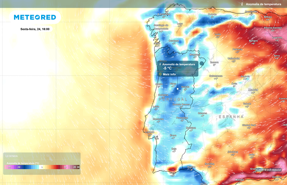The image size is (287, 185).
Task: Click the Soria city label
Action: pyautogui.click(x=277, y=55)
